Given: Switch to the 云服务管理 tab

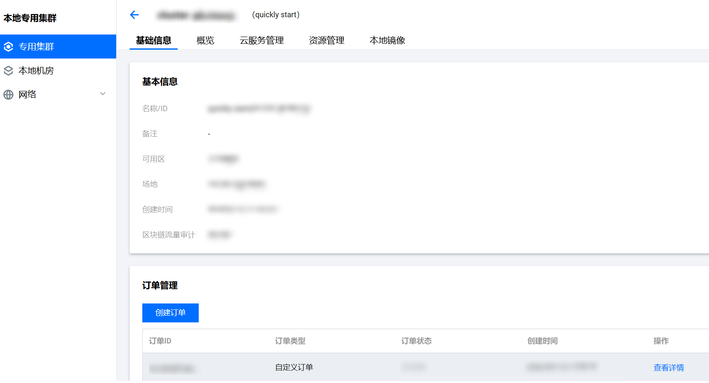Looking at the screenshot, I should [262, 40].
